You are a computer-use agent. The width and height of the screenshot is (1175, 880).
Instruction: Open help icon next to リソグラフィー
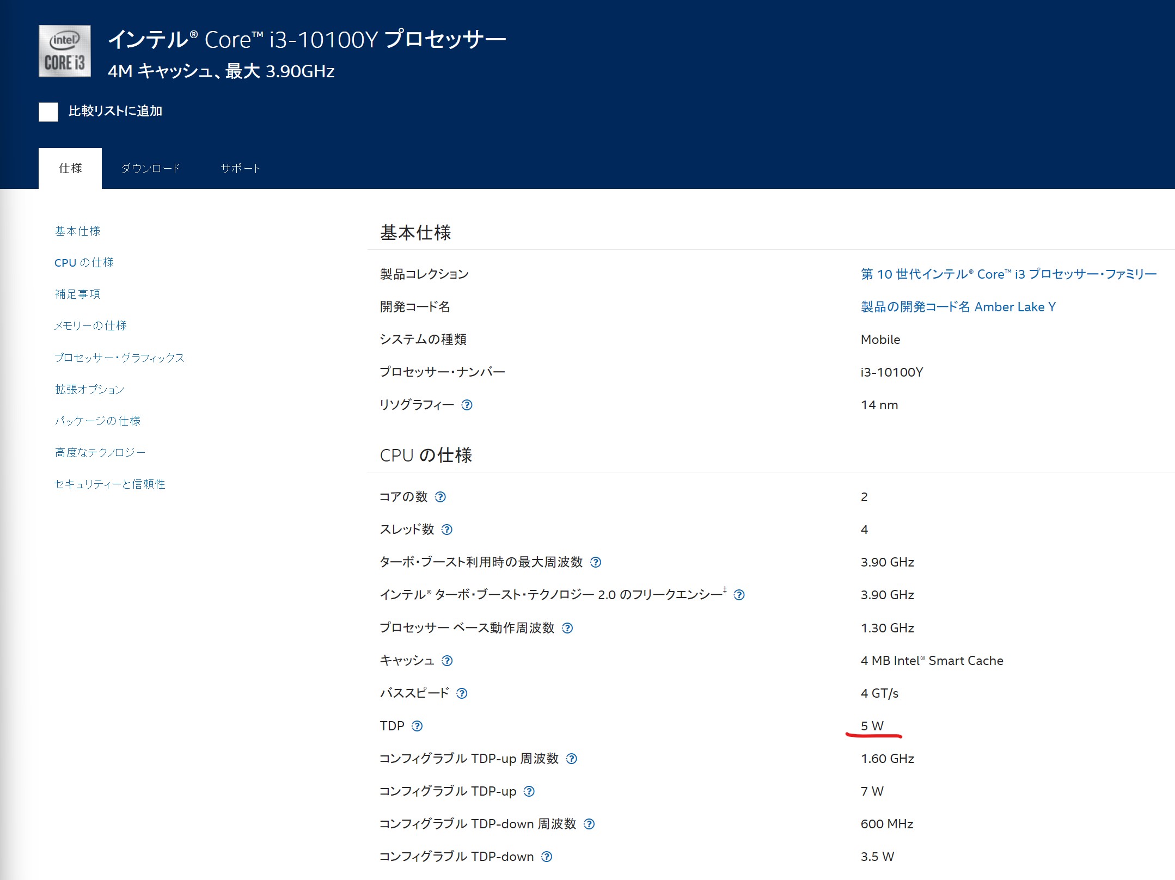click(x=467, y=405)
